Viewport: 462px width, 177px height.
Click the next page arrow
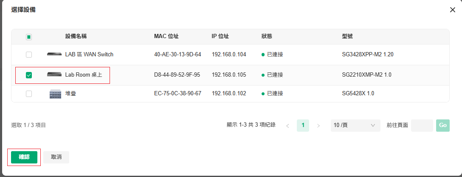[x=318, y=125]
